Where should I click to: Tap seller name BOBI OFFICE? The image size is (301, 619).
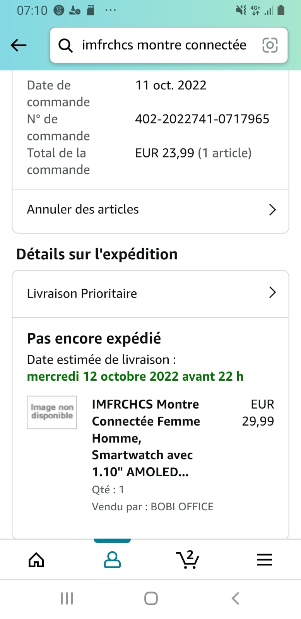[x=182, y=507]
